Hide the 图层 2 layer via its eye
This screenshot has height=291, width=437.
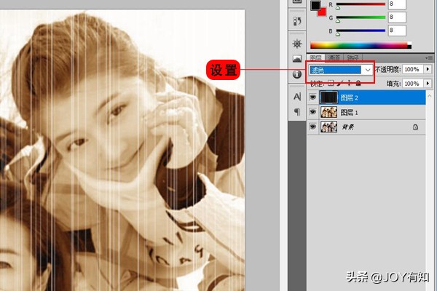coord(312,97)
